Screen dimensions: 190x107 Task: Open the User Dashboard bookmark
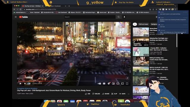pyautogui.click(x=61, y=12)
